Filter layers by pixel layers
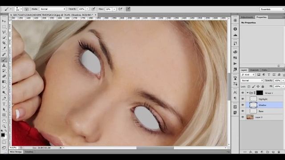 pos(259,75)
